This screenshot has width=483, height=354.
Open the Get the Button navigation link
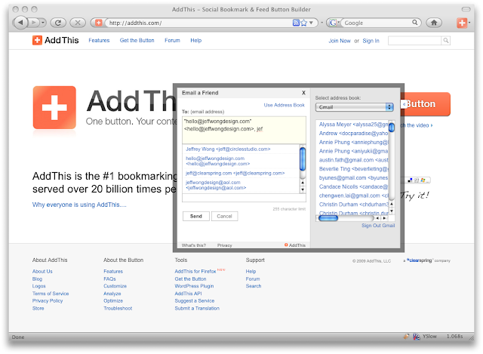coord(137,40)
